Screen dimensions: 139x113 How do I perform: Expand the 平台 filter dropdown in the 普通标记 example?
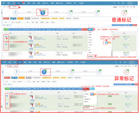click(28, 22)
